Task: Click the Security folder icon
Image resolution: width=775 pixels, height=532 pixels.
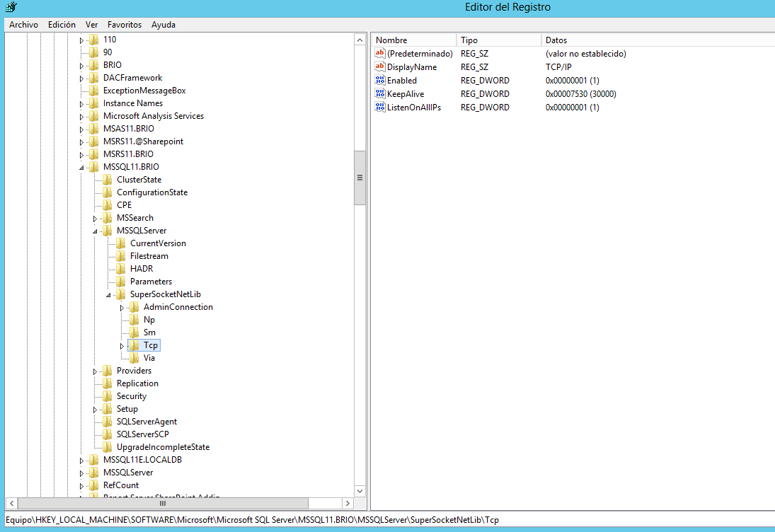Action: pos(108,395)
